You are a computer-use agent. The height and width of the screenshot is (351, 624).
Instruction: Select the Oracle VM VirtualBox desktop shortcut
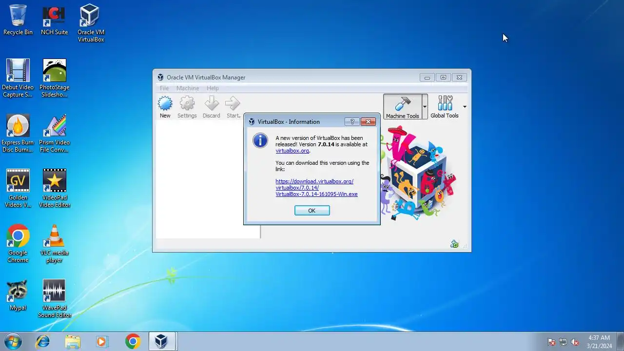coord(91,23)
